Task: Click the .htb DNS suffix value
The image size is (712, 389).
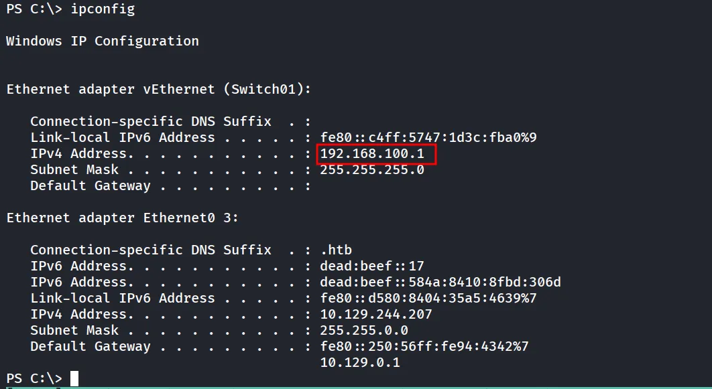Action: pyautogui.click(x=336, y=250)
